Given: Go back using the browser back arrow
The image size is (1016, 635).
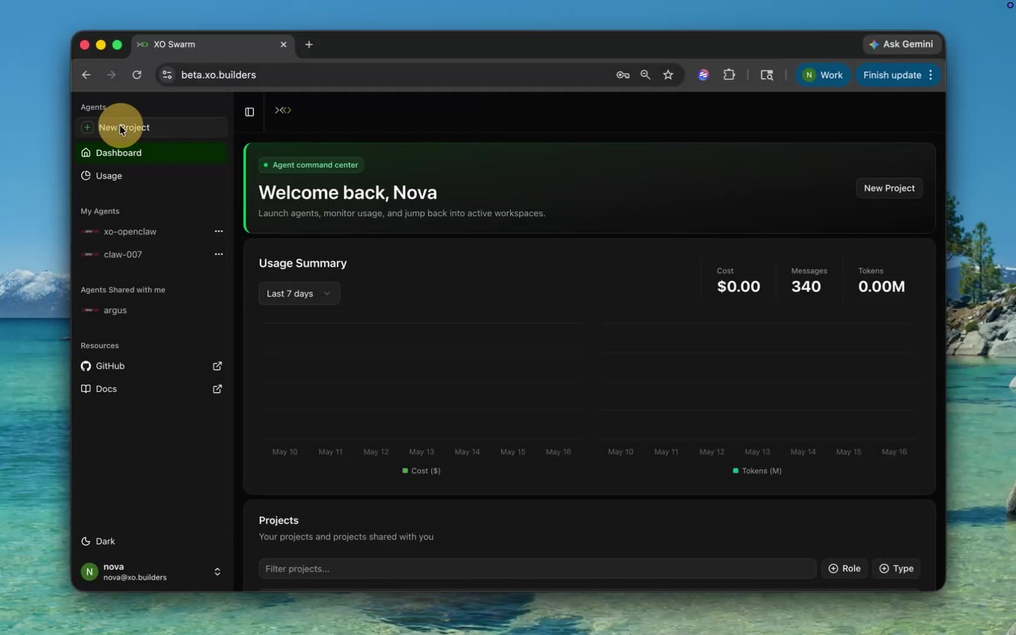Looking at the screenshot, I should click(x=86, y=75).
